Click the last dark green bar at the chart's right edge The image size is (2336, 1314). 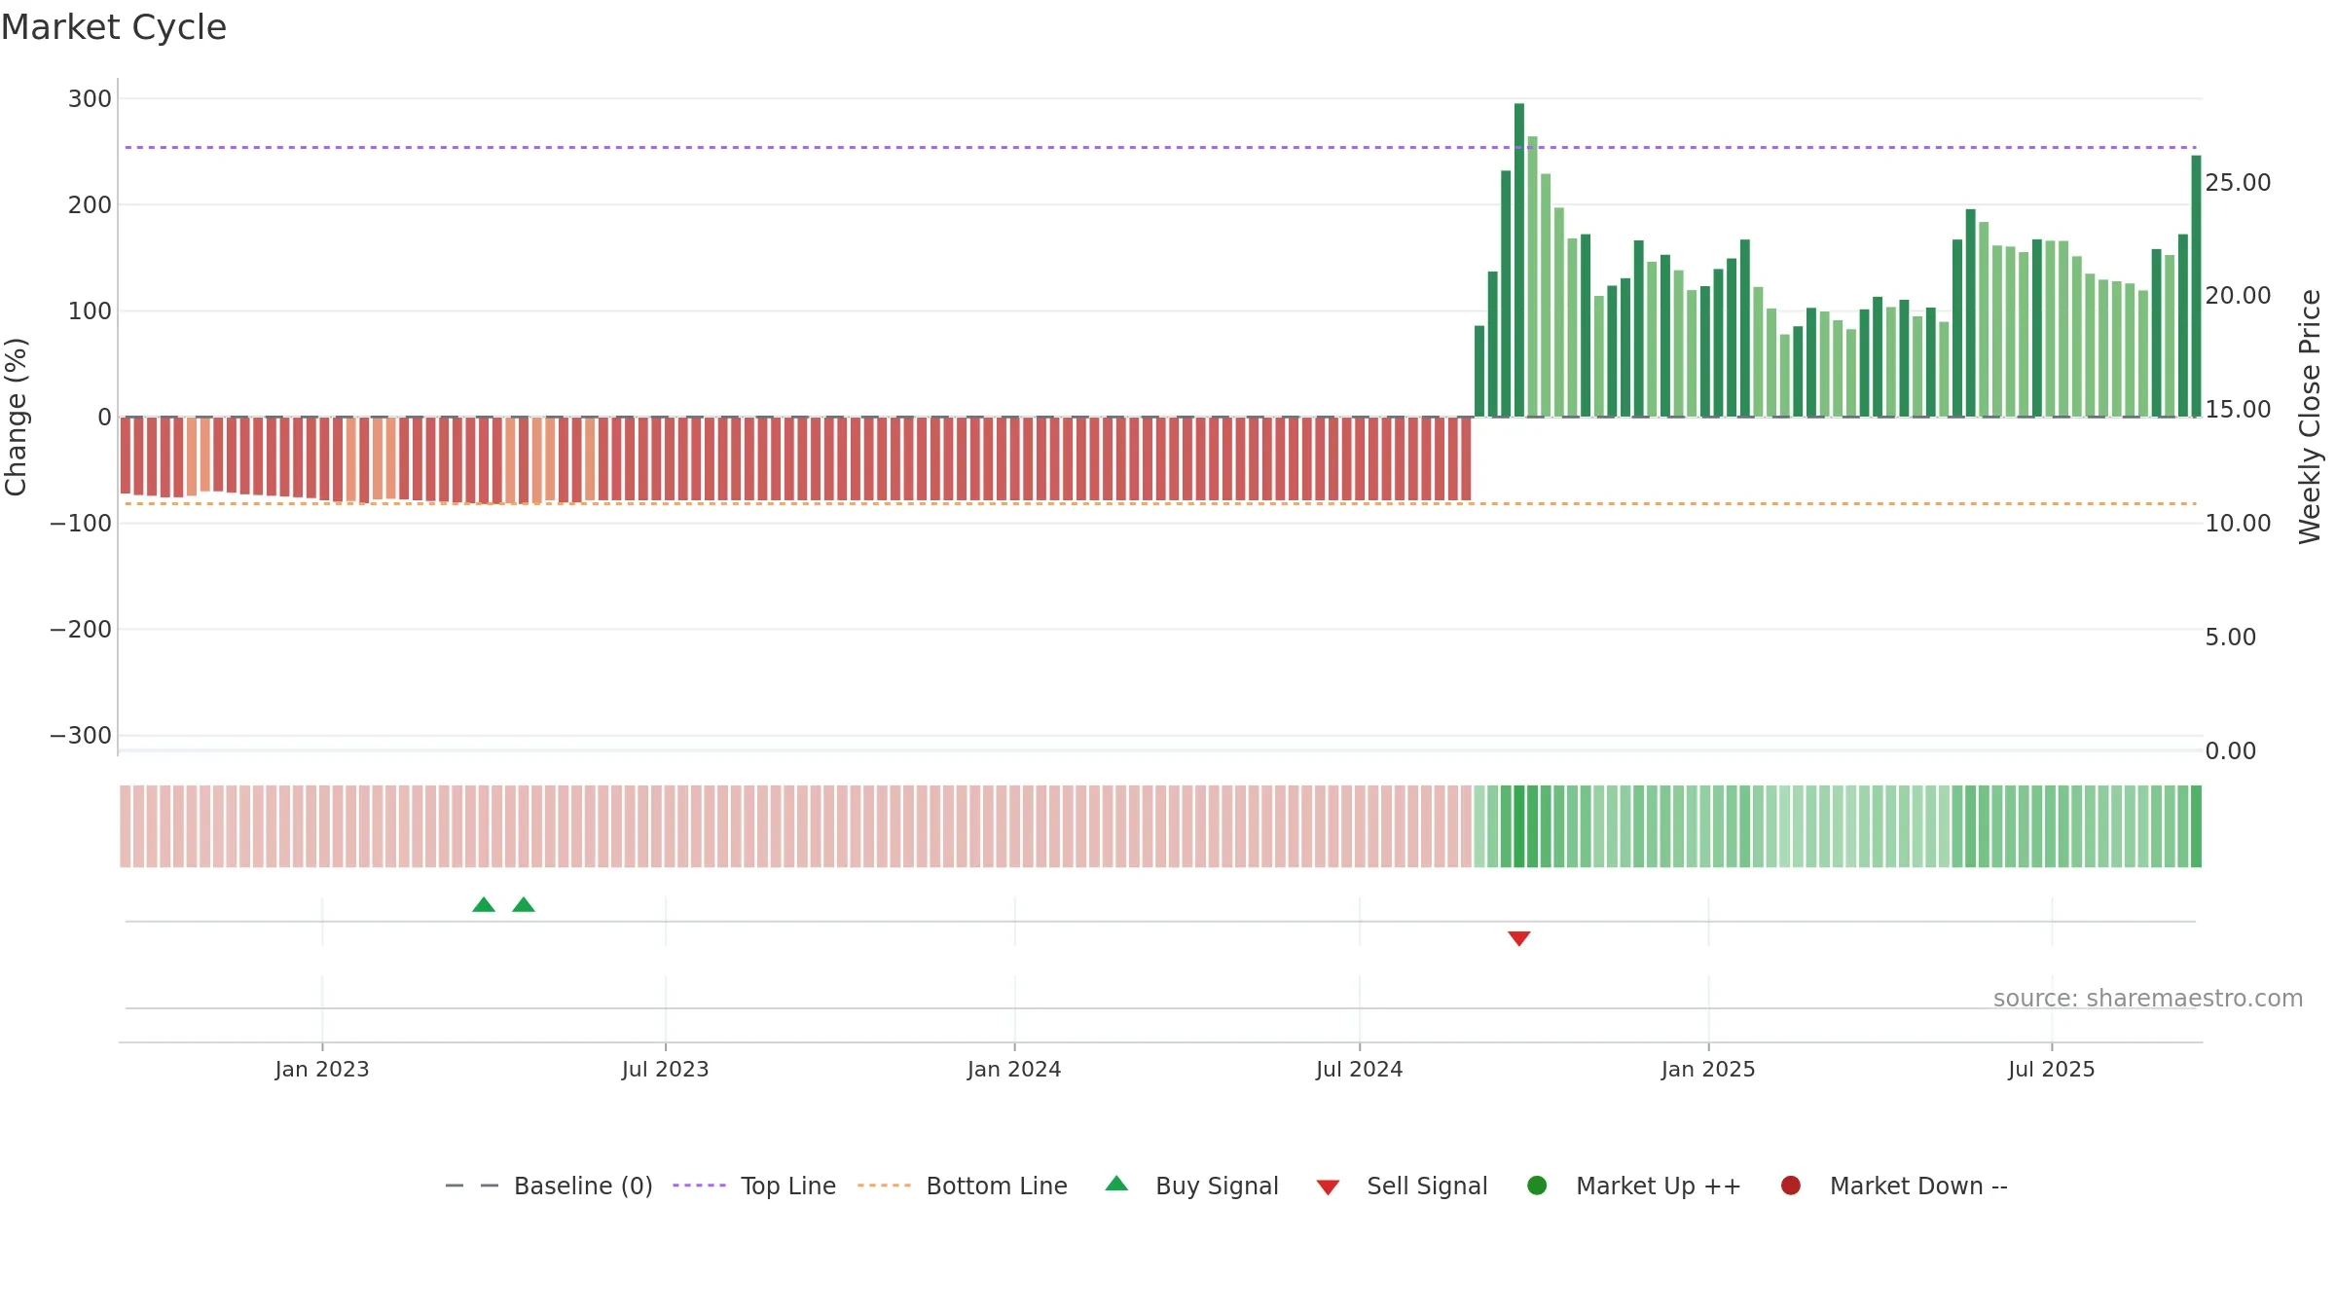[2196, 286]
